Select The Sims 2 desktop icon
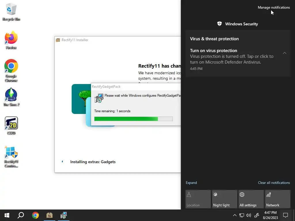Viewport: 295px width, 221px height. pyautogui.click(x=11, y=97)
